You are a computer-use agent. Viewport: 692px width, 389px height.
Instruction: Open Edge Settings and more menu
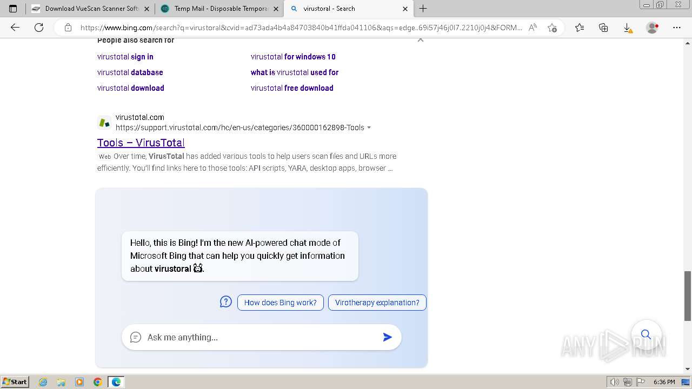click(x=677, y=28)
